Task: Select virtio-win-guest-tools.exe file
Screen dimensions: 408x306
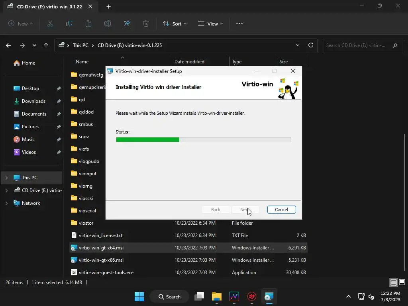Action: (x=188, y=273)
